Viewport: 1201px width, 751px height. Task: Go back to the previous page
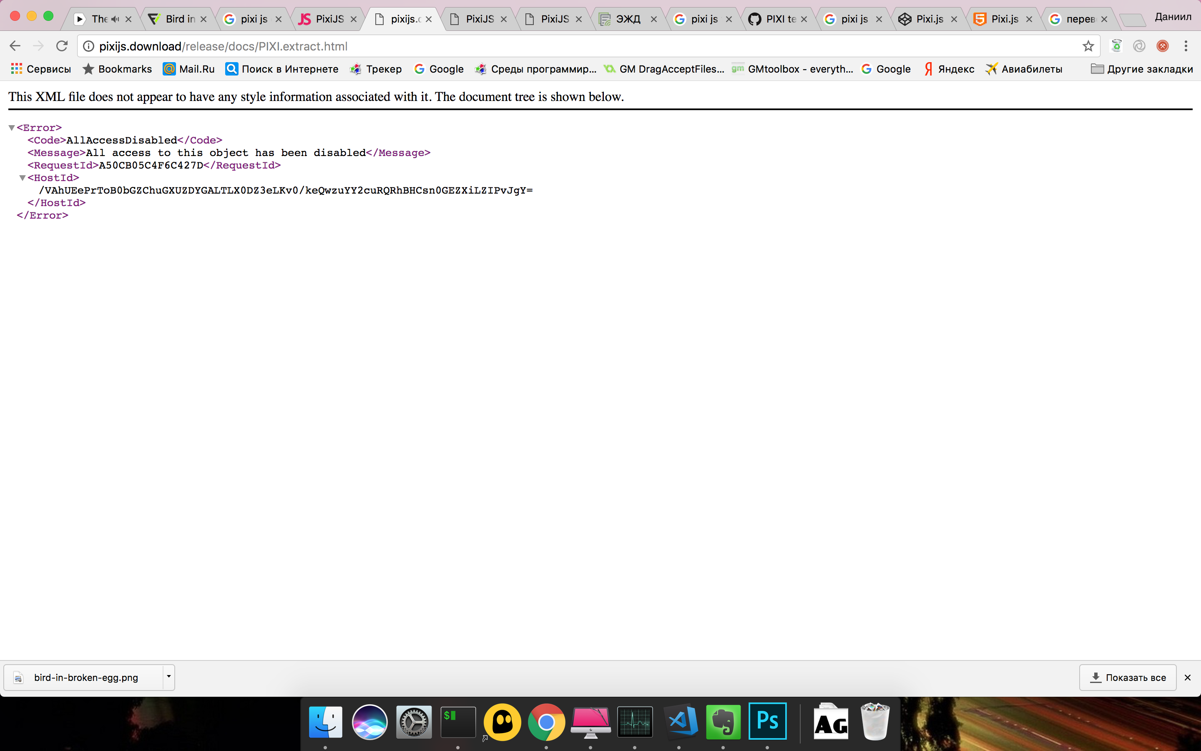pos(15,46)
